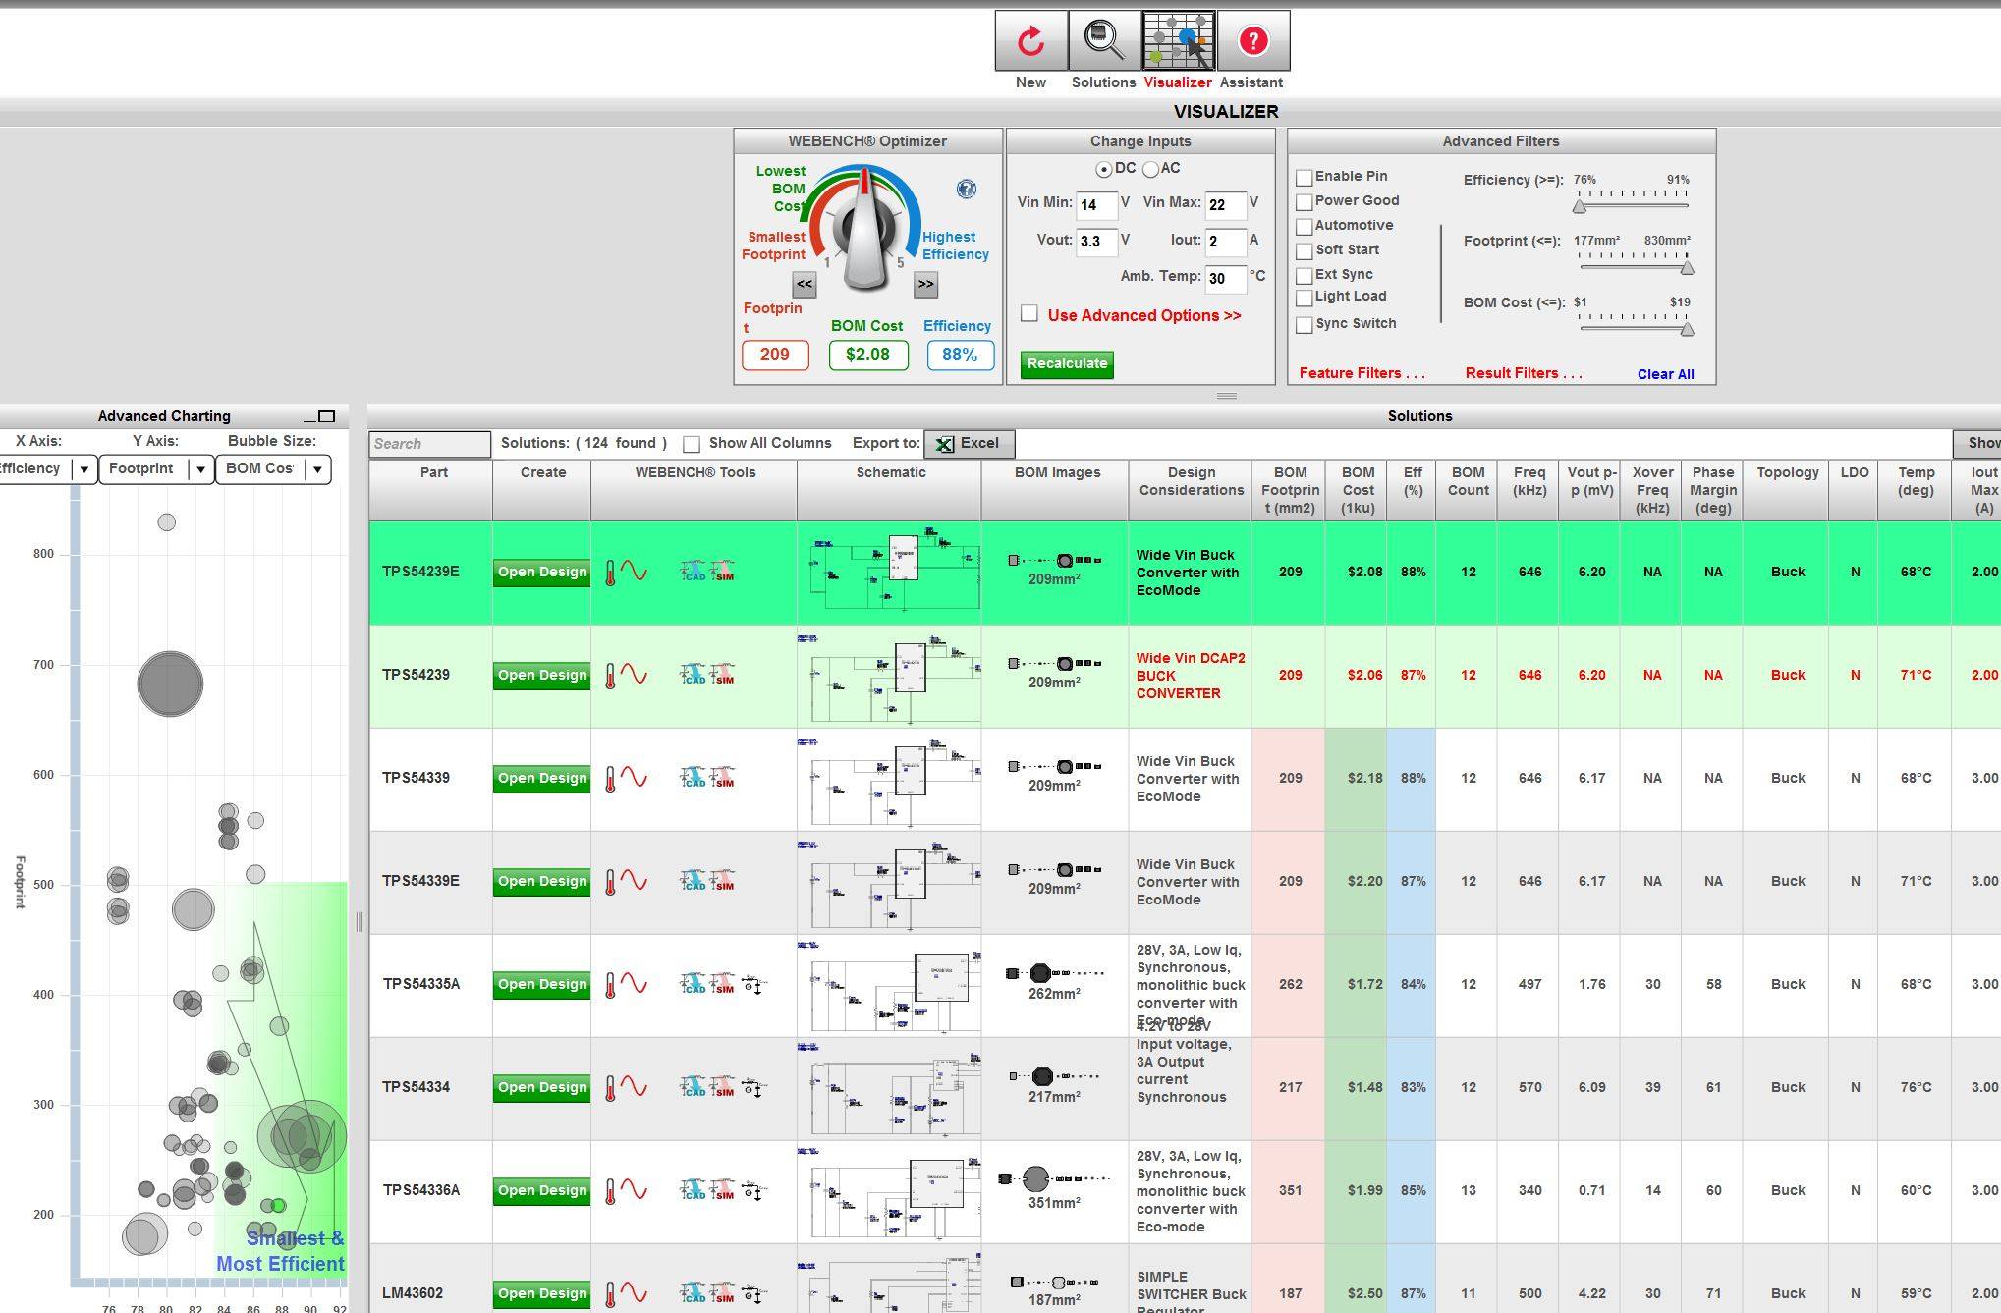This screenshot has height=1313, width=2001.
Task: Enable the Power Good filter checkbox
Action: click(1305, 201)
